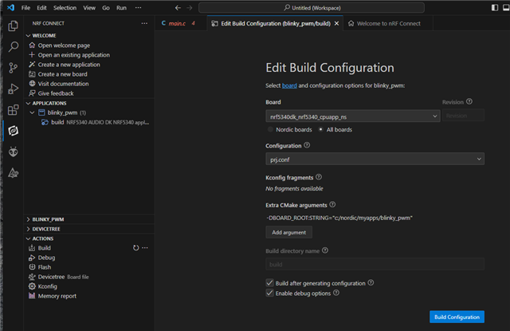Open the Configuration dropdown prj.conf

pos(375,160)
